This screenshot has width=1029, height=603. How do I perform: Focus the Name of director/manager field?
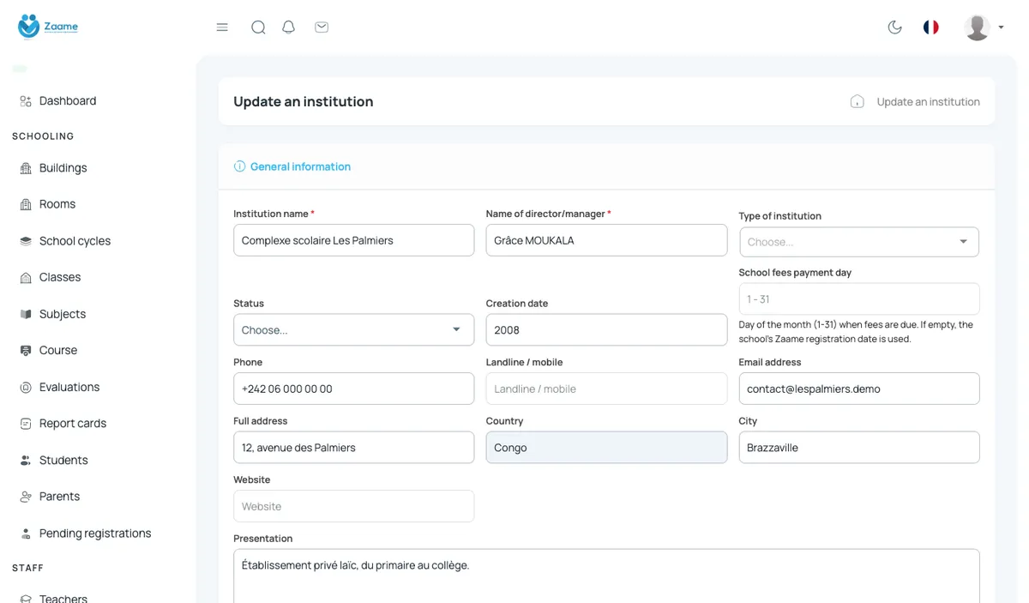click(x=606, y=240)
